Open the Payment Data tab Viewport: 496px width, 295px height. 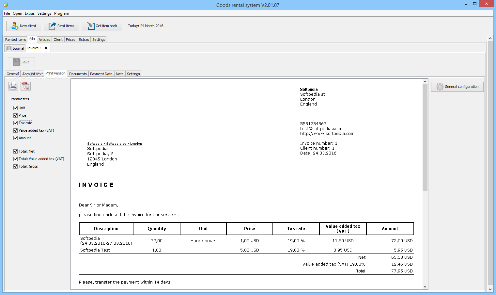pos(101,74)
